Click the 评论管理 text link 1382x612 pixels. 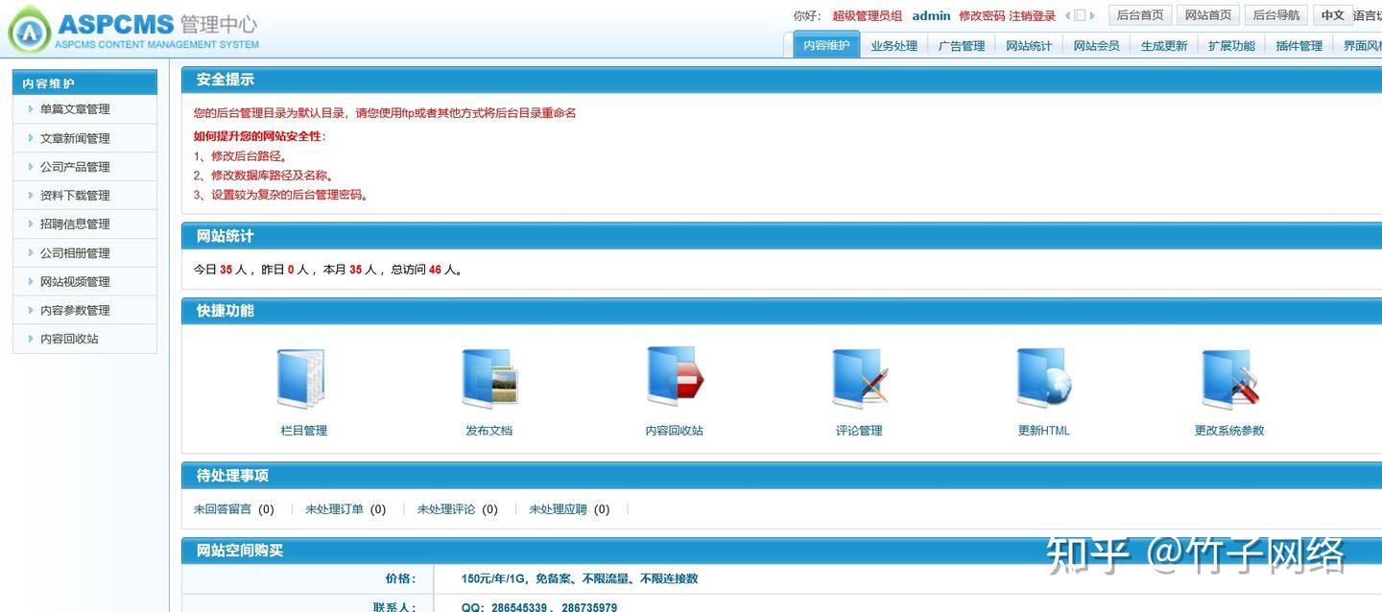click(x=859, y=431)
